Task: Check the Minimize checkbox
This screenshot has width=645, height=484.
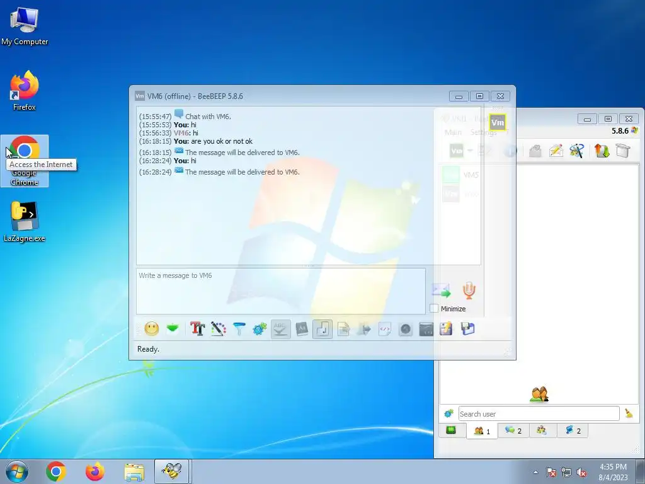Action: tap(434, 308)
